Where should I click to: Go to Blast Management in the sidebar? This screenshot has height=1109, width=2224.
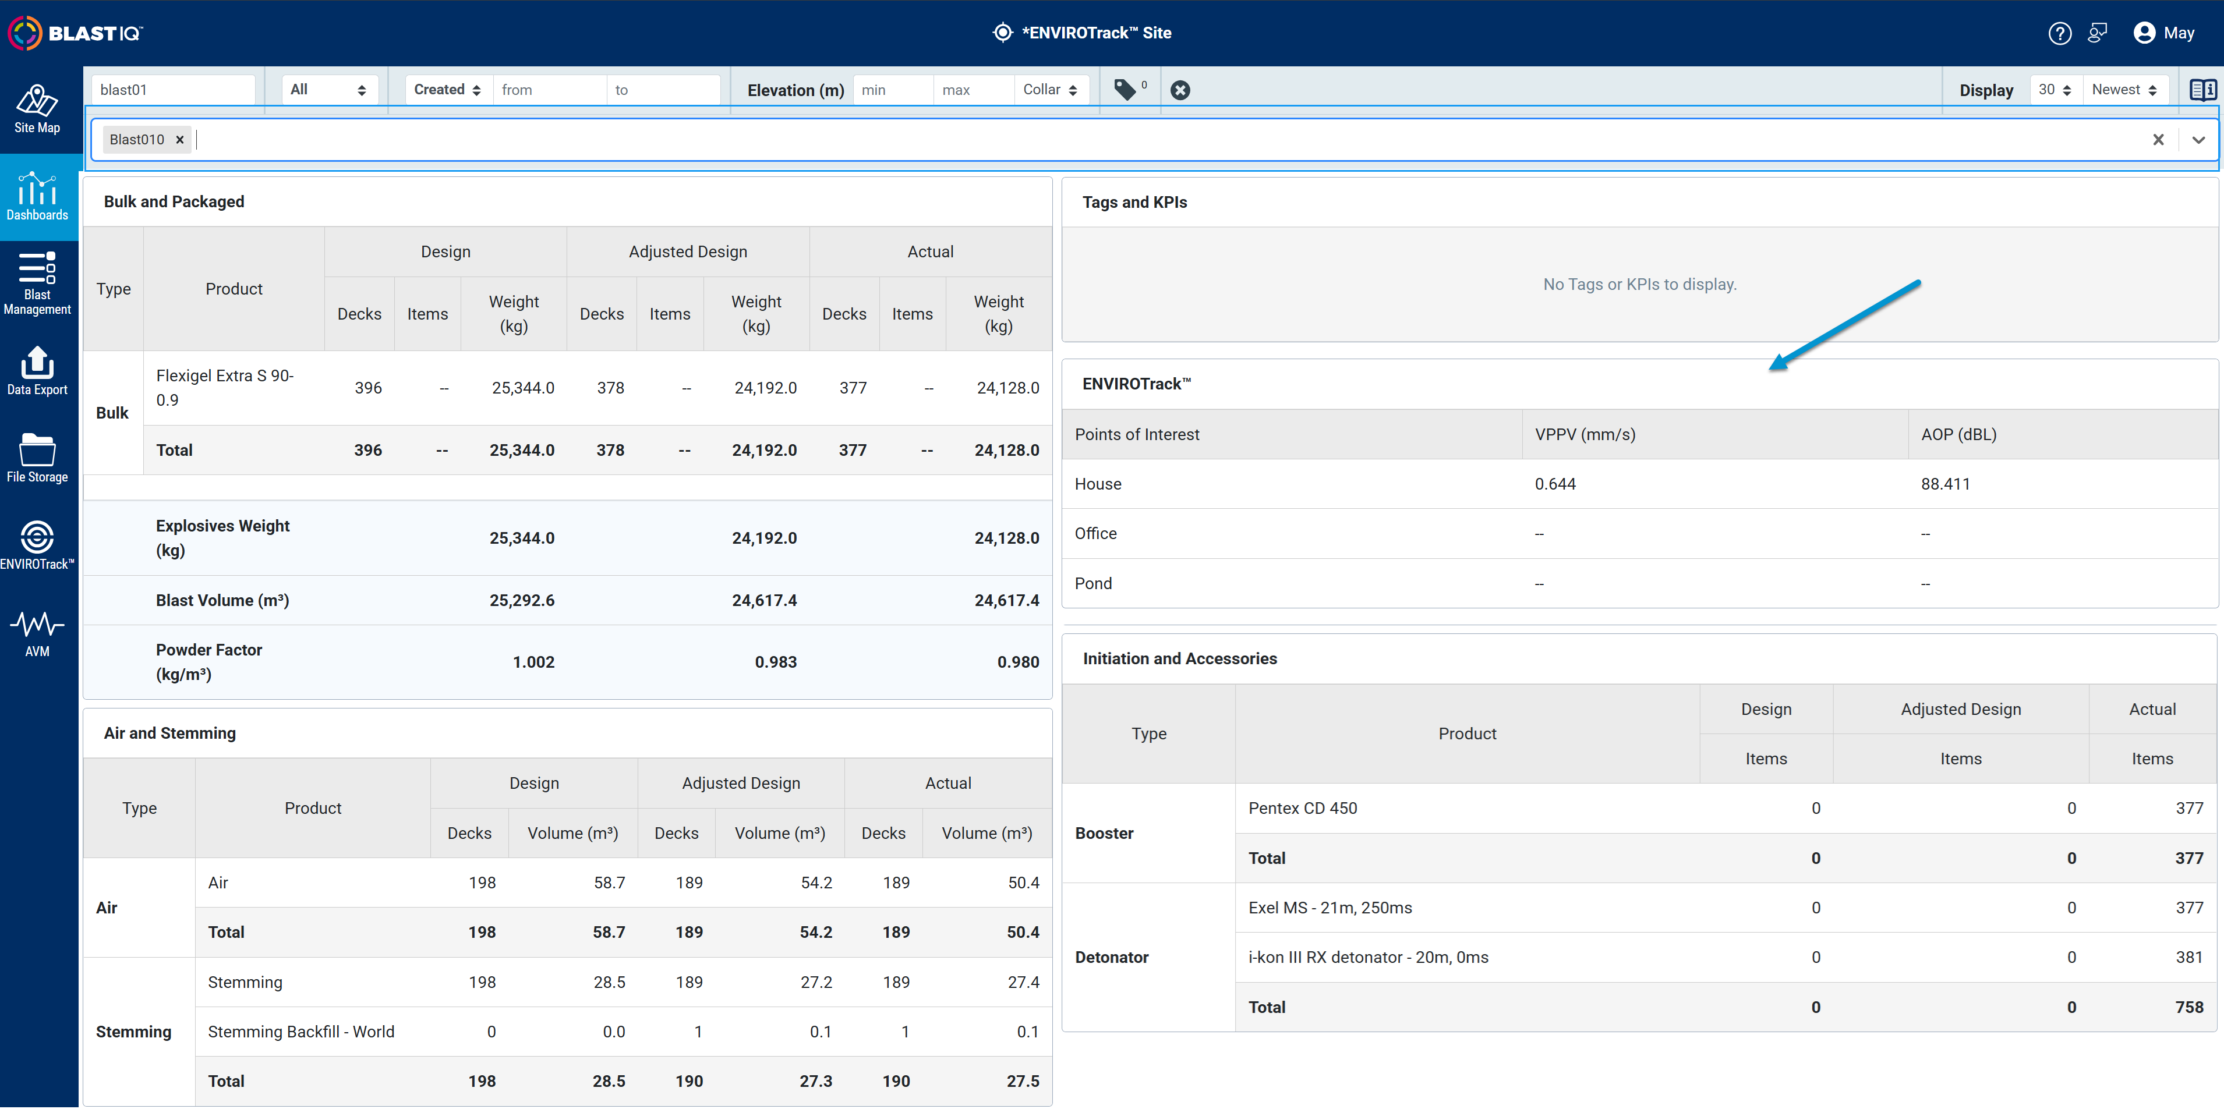[37, 284]
